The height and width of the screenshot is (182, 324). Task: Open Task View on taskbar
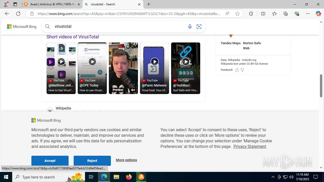(91, 177)
